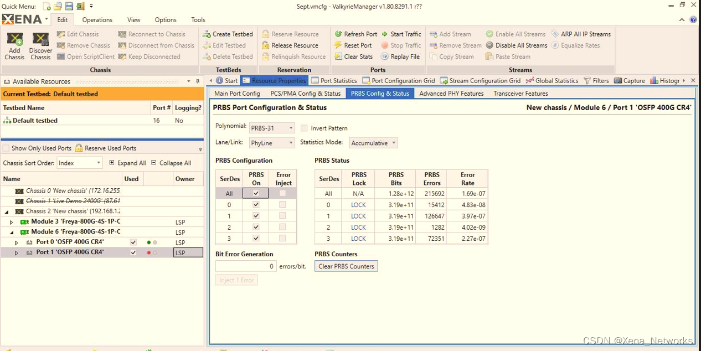This screenshot has width=701, height=351.
Task: Switch to PCS/PMA Config & Status tab
Action: click(305, 94)
